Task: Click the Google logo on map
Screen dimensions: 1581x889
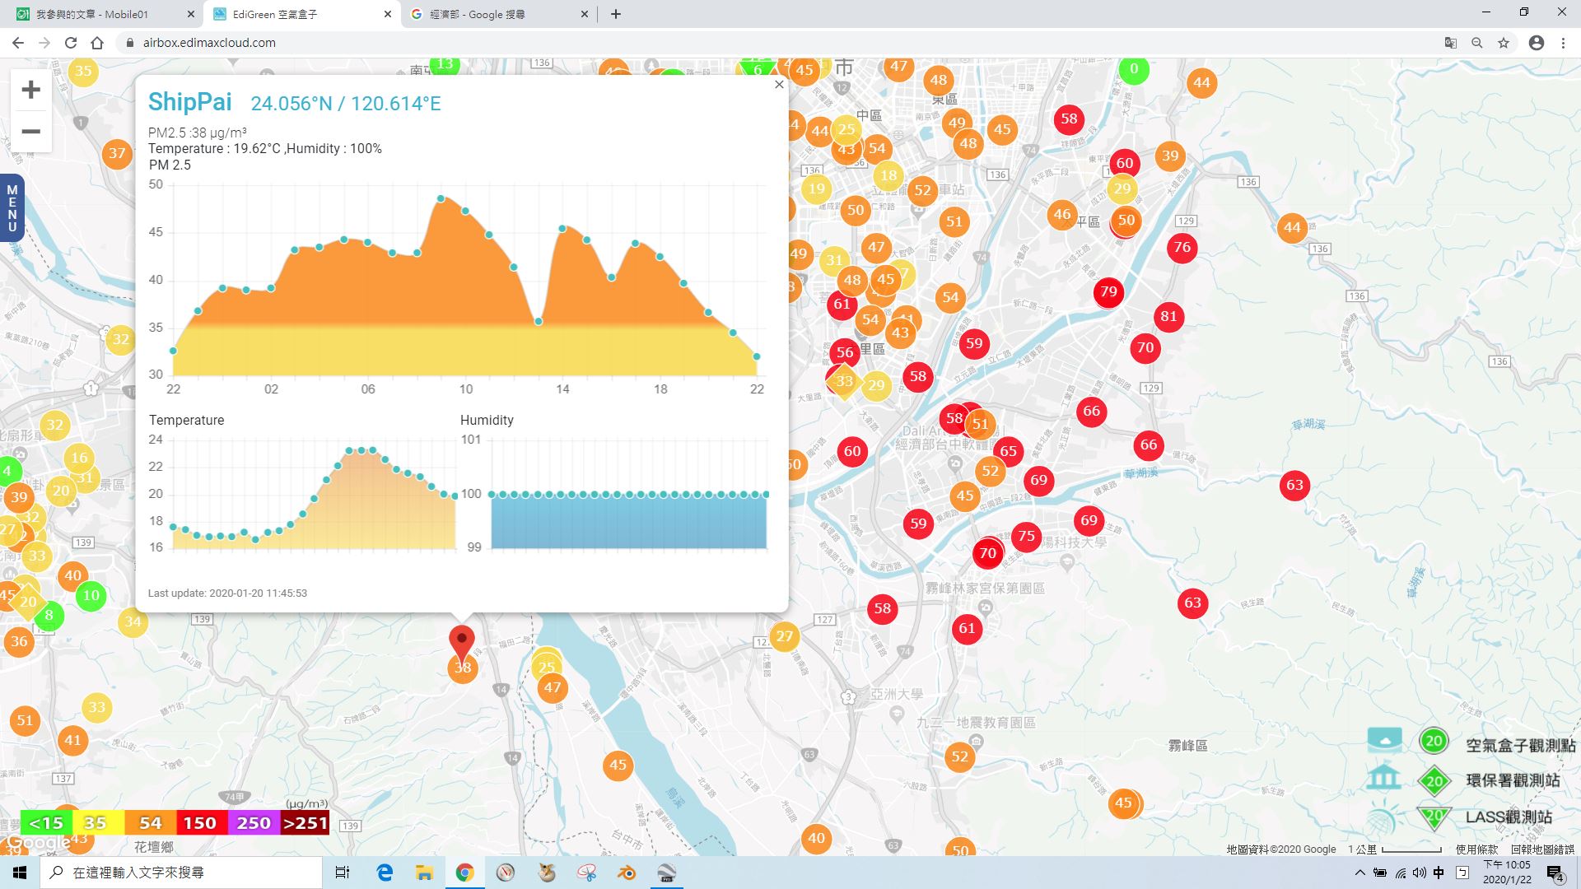Action: point(37,843)
